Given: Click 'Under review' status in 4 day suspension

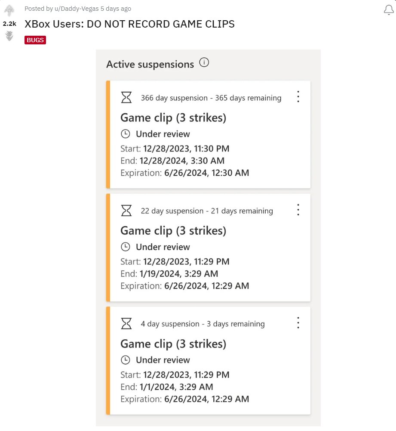Looking at the screenshot, I should pos(163,360).
